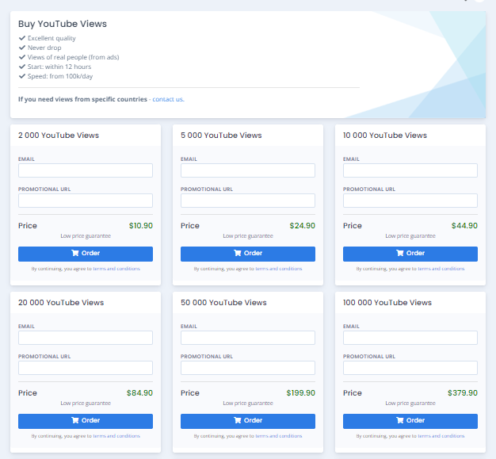496x459 pixels.
Task: Focus Promotional URL field in 20 000 Views card
Action: tap(86, 368)
